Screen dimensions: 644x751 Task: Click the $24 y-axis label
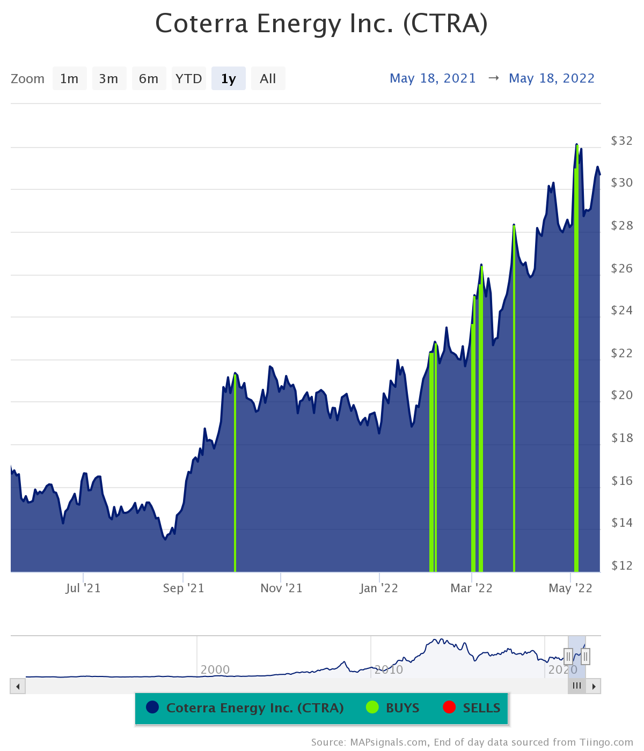coord(622,311)
